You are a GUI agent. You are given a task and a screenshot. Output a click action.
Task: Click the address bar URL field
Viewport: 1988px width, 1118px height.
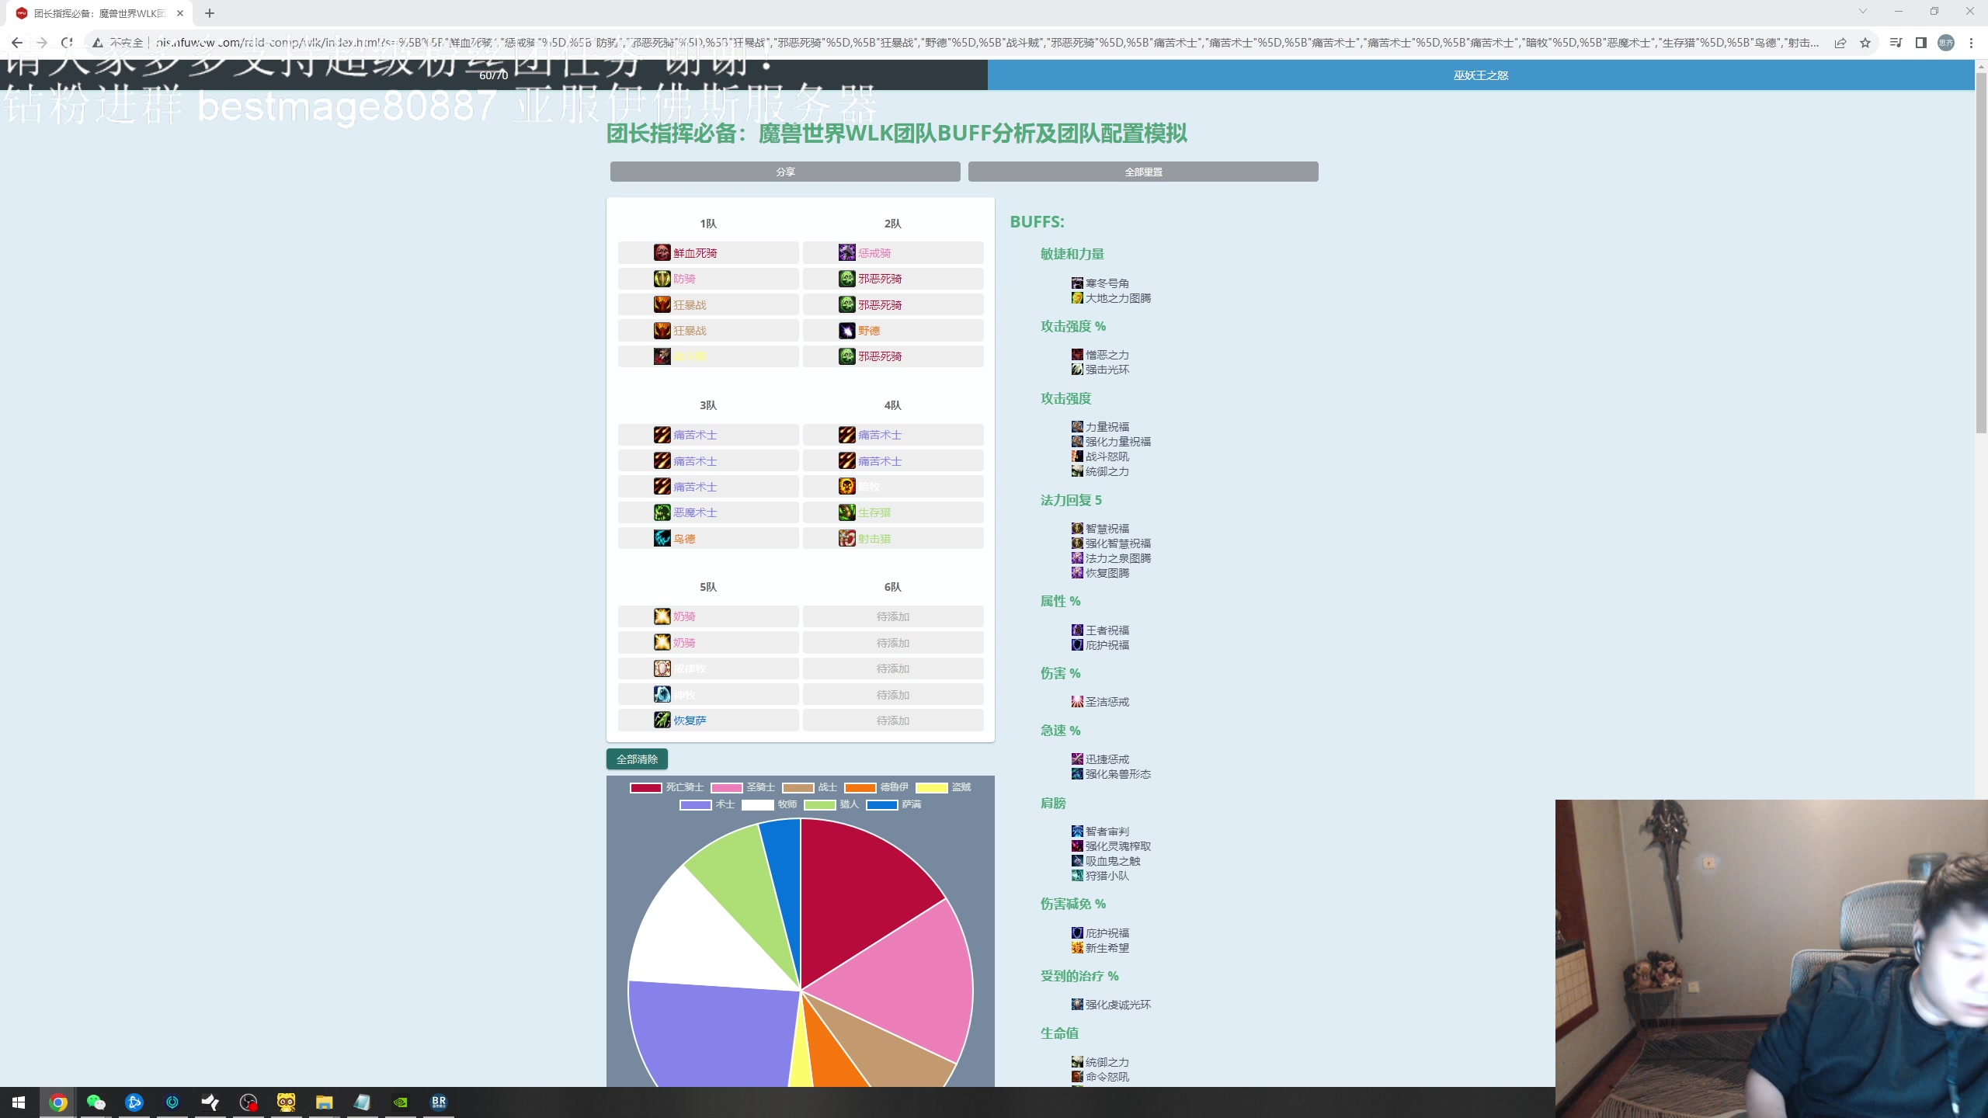click(986, 43)
